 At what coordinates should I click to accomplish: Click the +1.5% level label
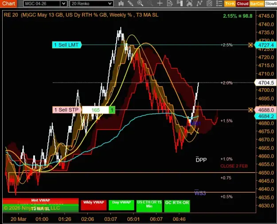226,121
